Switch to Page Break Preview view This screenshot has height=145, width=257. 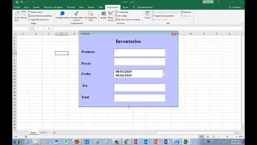(x=214, y=137)
